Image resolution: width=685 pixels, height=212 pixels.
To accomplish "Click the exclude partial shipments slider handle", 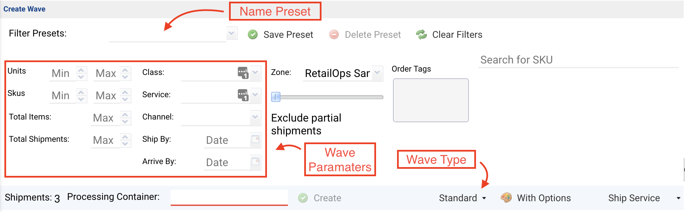I will pos(276,97).
